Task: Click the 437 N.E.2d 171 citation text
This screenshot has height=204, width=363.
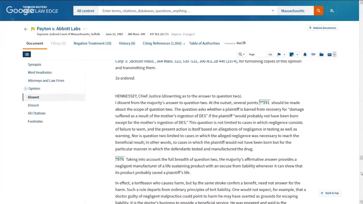Action: [159, 34]
